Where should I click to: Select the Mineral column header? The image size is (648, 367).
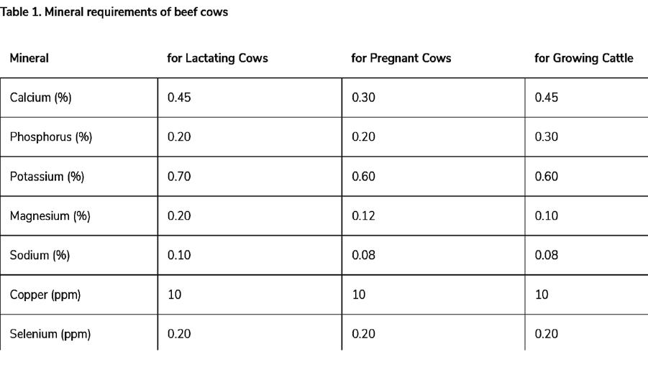(x=29, y=58)
